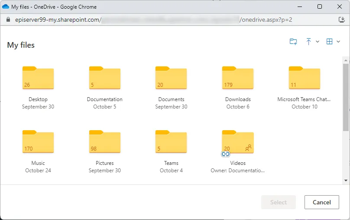Image resolution: width=350 pixels, height=220 pixels.
Task: Click the scrollbar up arrow
Action: pos(346,60)
